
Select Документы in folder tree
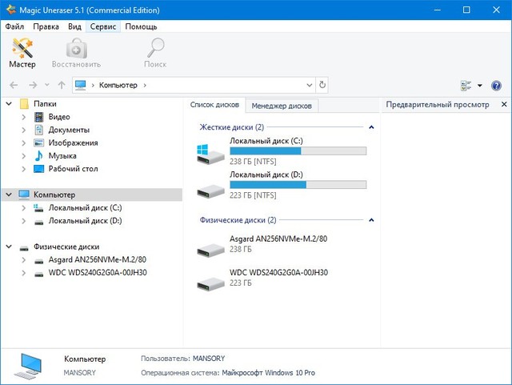(68, 130)
